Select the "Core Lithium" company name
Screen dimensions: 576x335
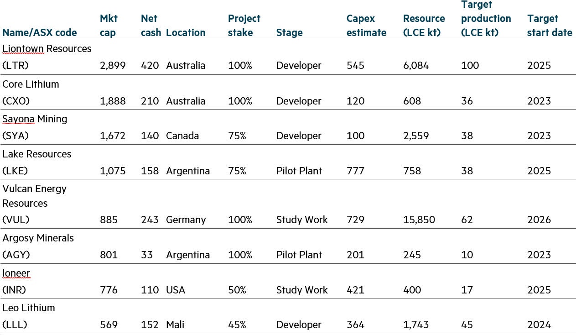31,84
